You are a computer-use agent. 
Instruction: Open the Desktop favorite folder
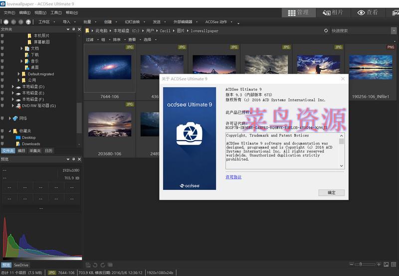click(26, 138)
